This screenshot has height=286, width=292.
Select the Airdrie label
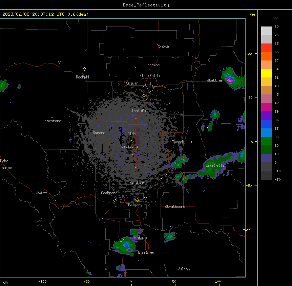click(x=137, y=182)
